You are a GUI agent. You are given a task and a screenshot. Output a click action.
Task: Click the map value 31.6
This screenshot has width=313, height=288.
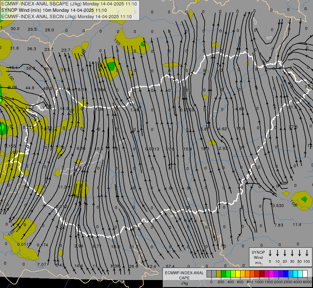[x=14, y=48]
